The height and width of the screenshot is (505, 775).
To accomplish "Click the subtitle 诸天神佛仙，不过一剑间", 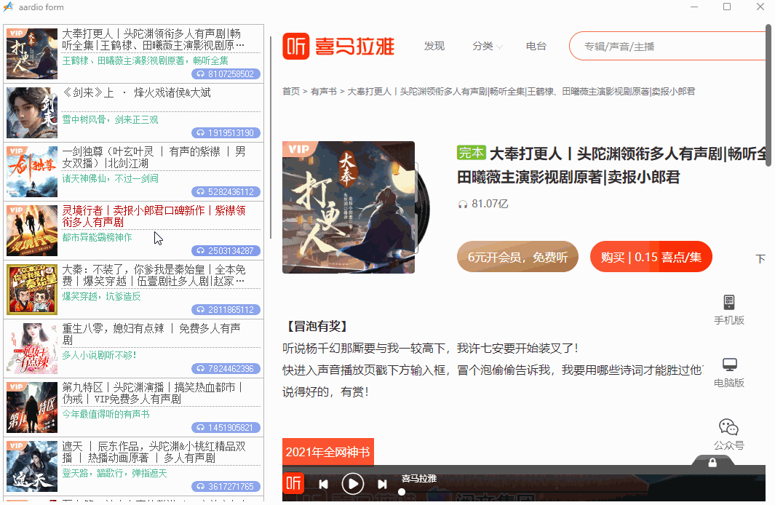I will coord(110,179).
